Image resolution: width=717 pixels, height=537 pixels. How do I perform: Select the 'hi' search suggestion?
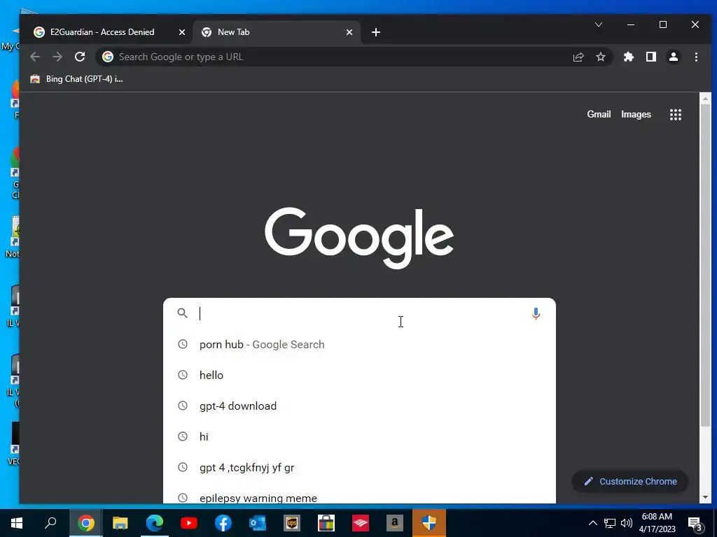click(359, 436)
